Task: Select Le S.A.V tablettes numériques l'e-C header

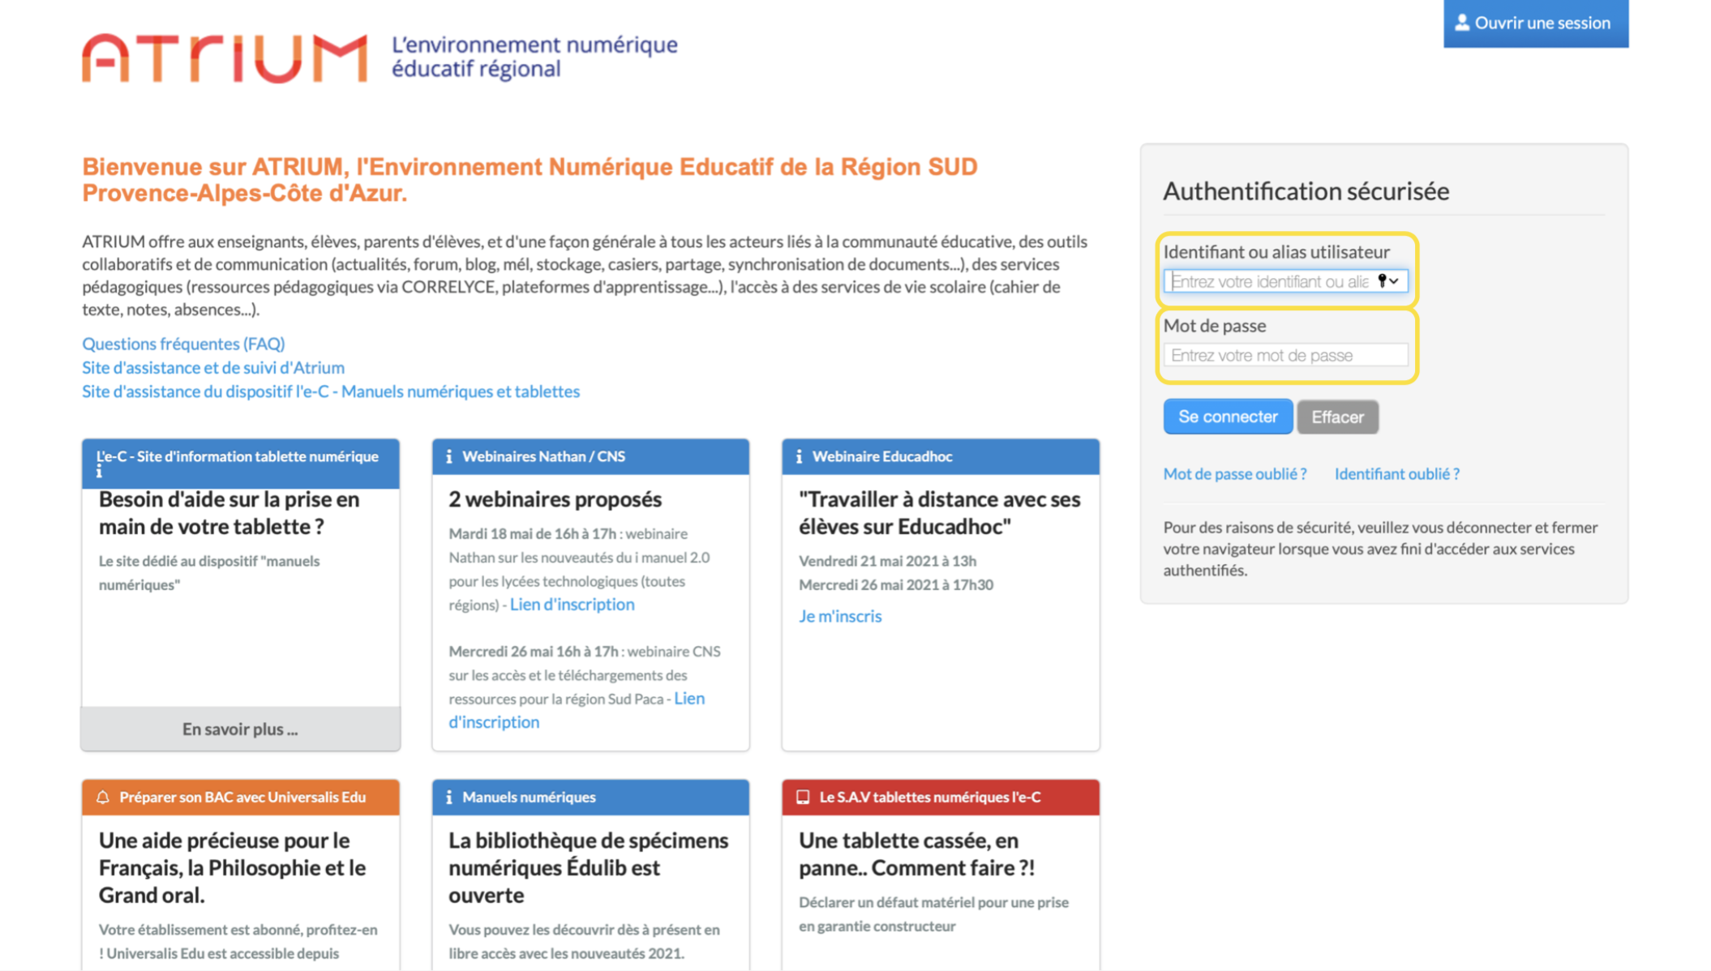Action: pos(941,797)
